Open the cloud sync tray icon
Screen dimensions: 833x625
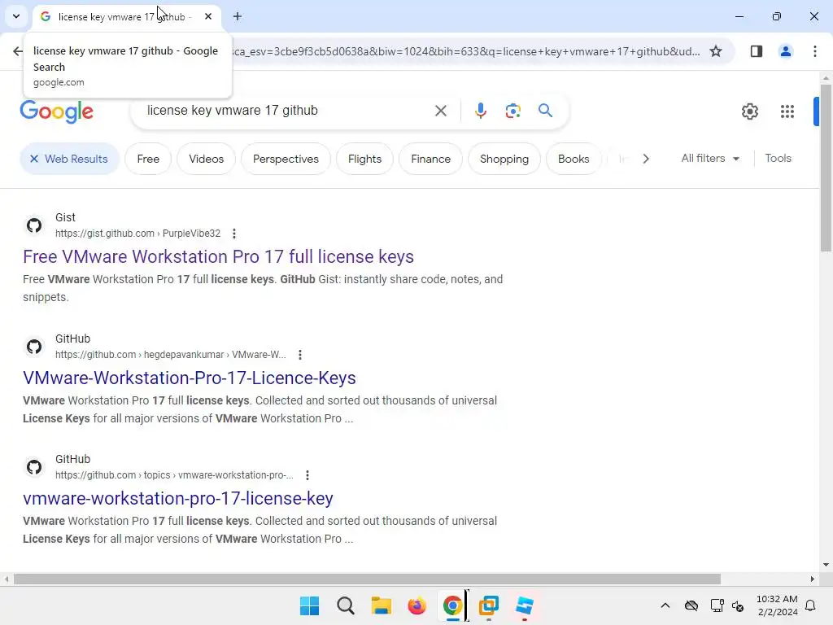coord(691,605)
